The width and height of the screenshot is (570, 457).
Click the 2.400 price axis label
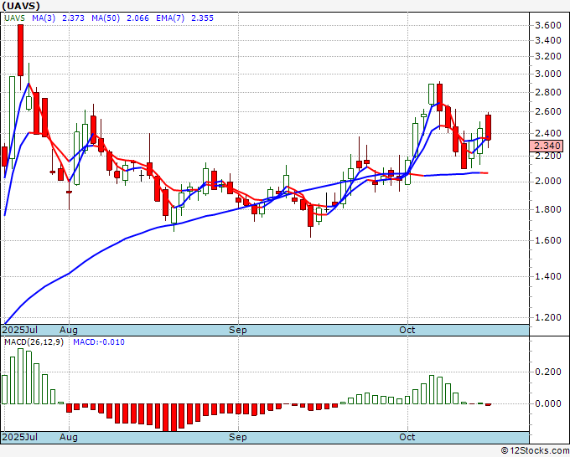(548, 133)
